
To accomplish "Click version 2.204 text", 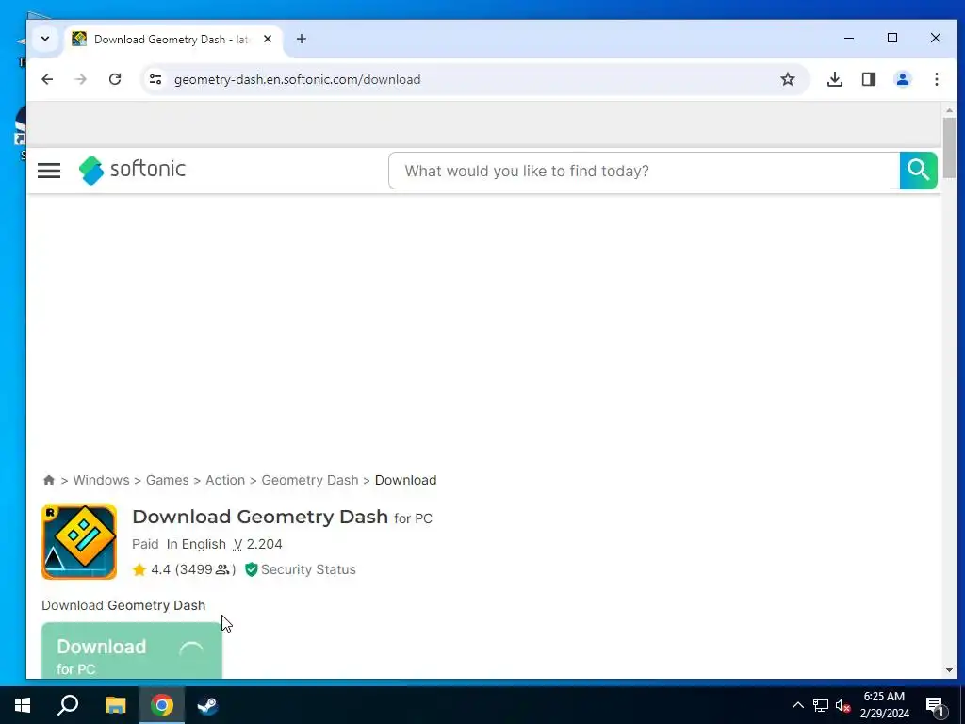I will (258, 544).
